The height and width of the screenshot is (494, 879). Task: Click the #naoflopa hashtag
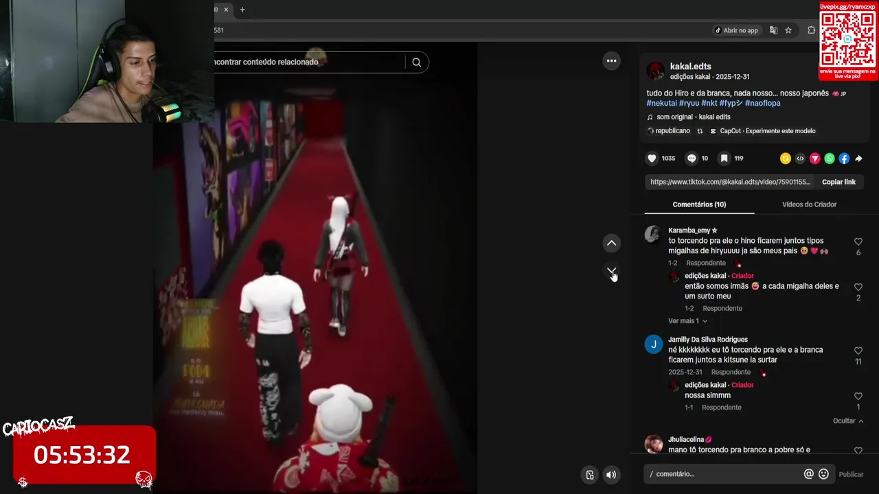point(763,103)
